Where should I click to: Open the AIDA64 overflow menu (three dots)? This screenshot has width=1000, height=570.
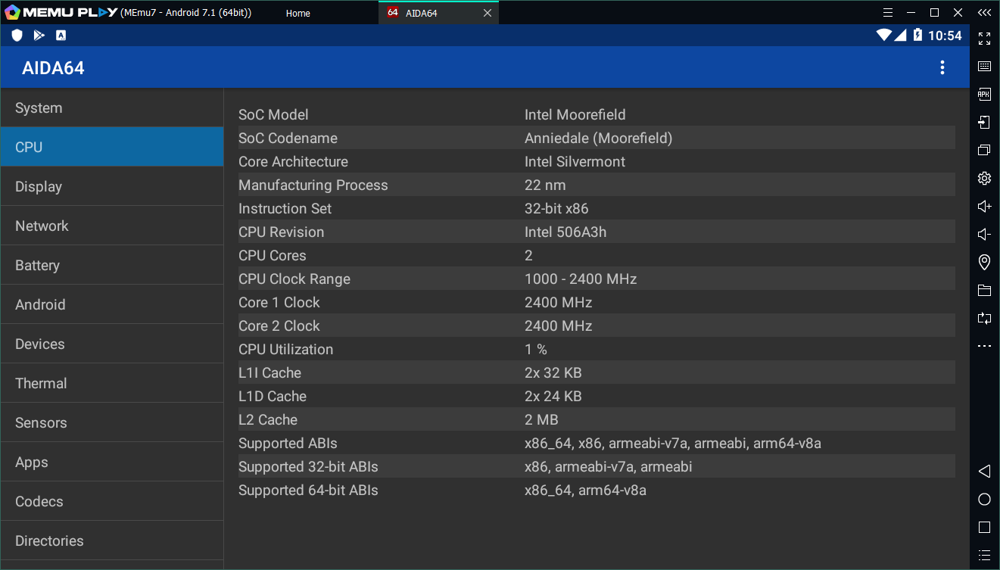click(x=942, y=68)
